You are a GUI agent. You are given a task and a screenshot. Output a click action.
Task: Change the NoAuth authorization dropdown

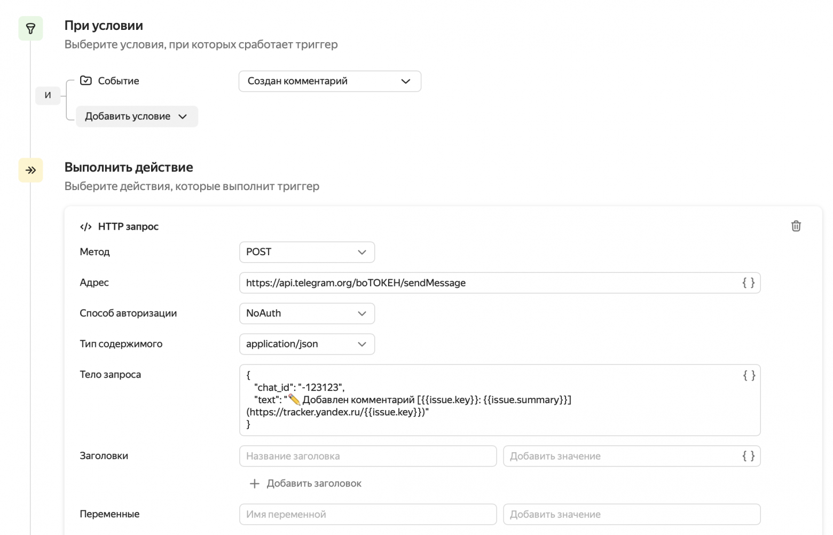307,313
